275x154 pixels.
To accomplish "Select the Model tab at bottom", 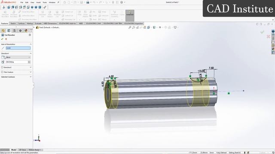I will [x=14, y=150].
